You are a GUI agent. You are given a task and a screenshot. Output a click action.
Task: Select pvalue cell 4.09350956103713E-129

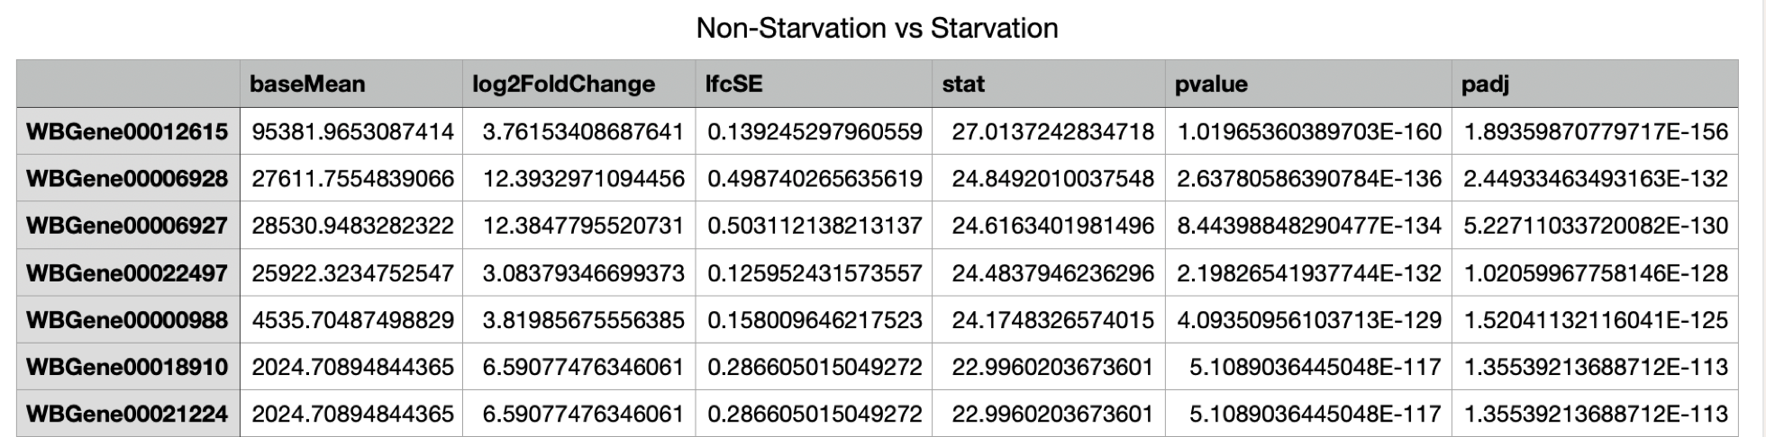click(x=1309, y=320)
